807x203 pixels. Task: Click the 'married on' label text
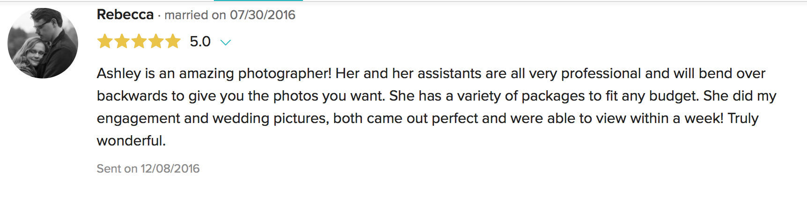coord(195,15)
